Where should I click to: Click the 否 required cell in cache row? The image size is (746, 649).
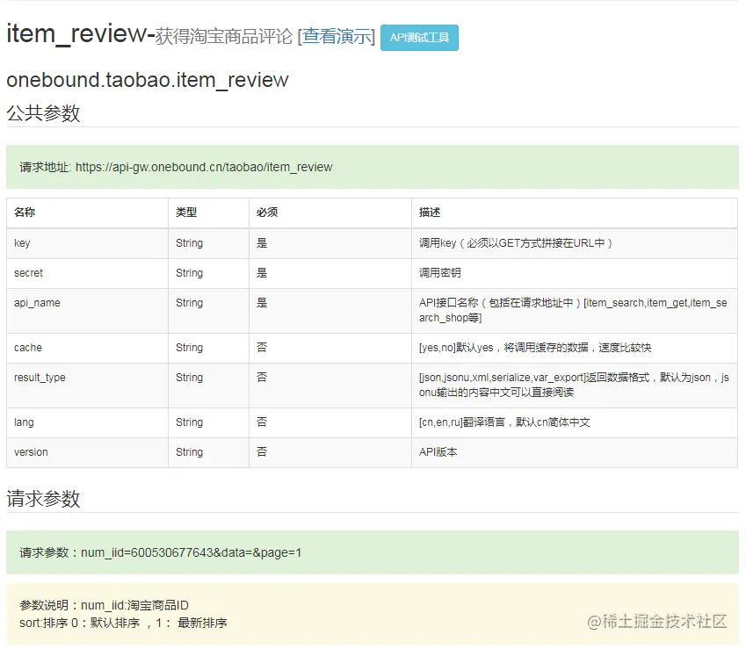point(330,348)
